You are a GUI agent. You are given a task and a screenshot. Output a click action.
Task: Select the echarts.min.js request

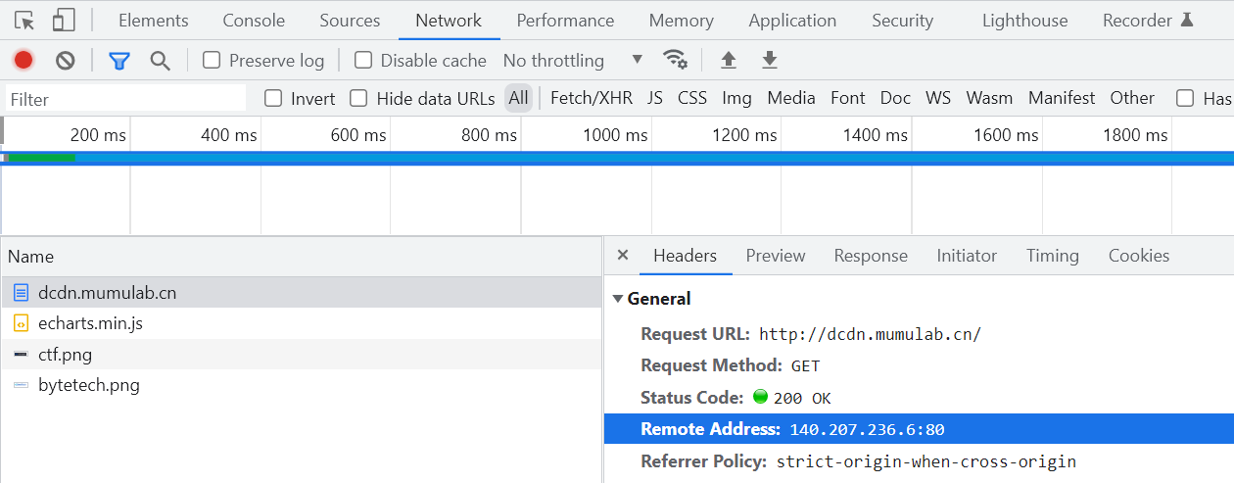(90, 323)
